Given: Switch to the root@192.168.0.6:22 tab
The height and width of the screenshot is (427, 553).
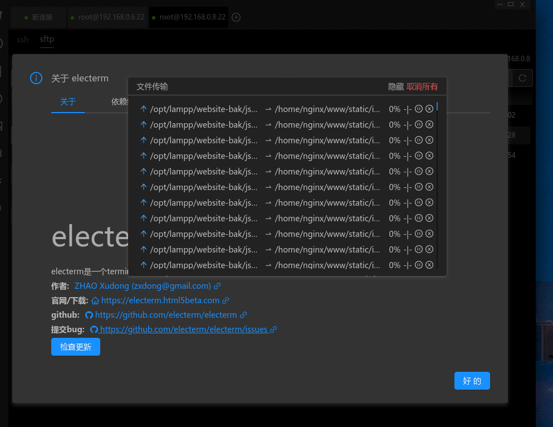Looking at the screenshot, I should (107, 17).
